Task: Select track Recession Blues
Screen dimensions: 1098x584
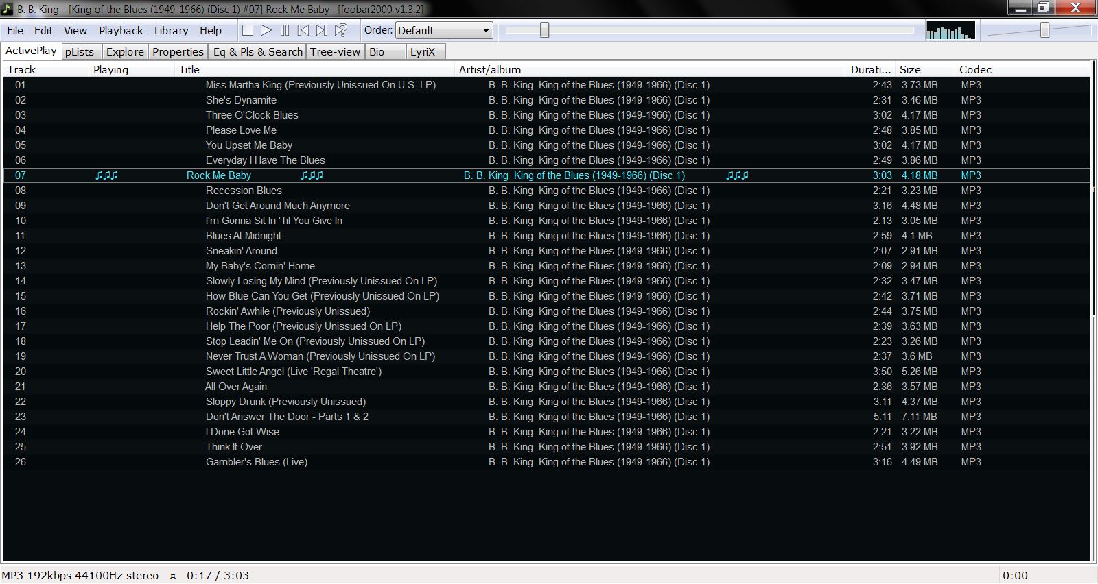Action: (546, 191)
